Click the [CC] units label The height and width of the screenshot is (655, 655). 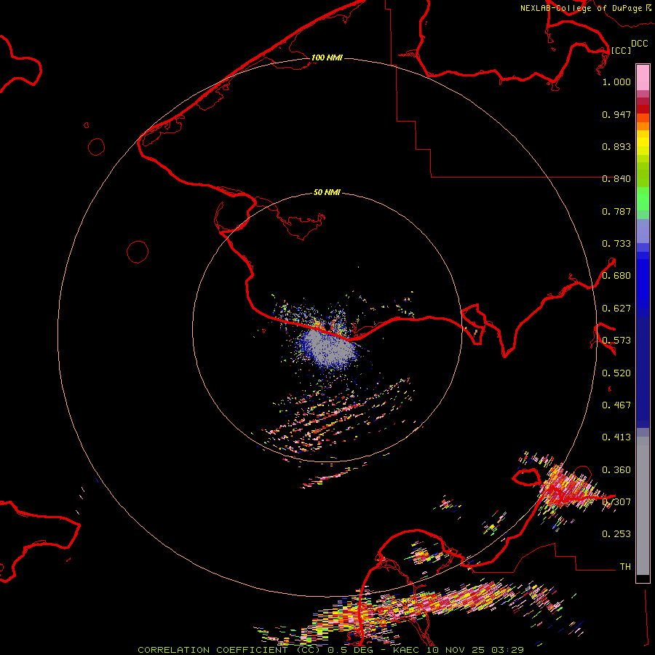tap(621, 50)
